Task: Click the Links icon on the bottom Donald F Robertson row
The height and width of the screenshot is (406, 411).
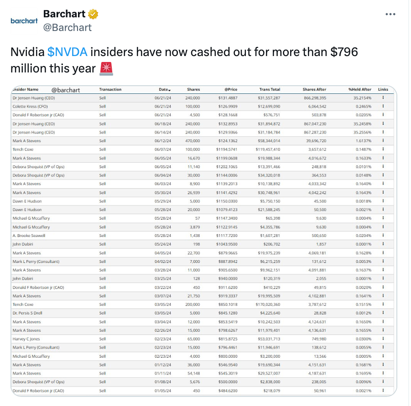Action: pos(384,391)
